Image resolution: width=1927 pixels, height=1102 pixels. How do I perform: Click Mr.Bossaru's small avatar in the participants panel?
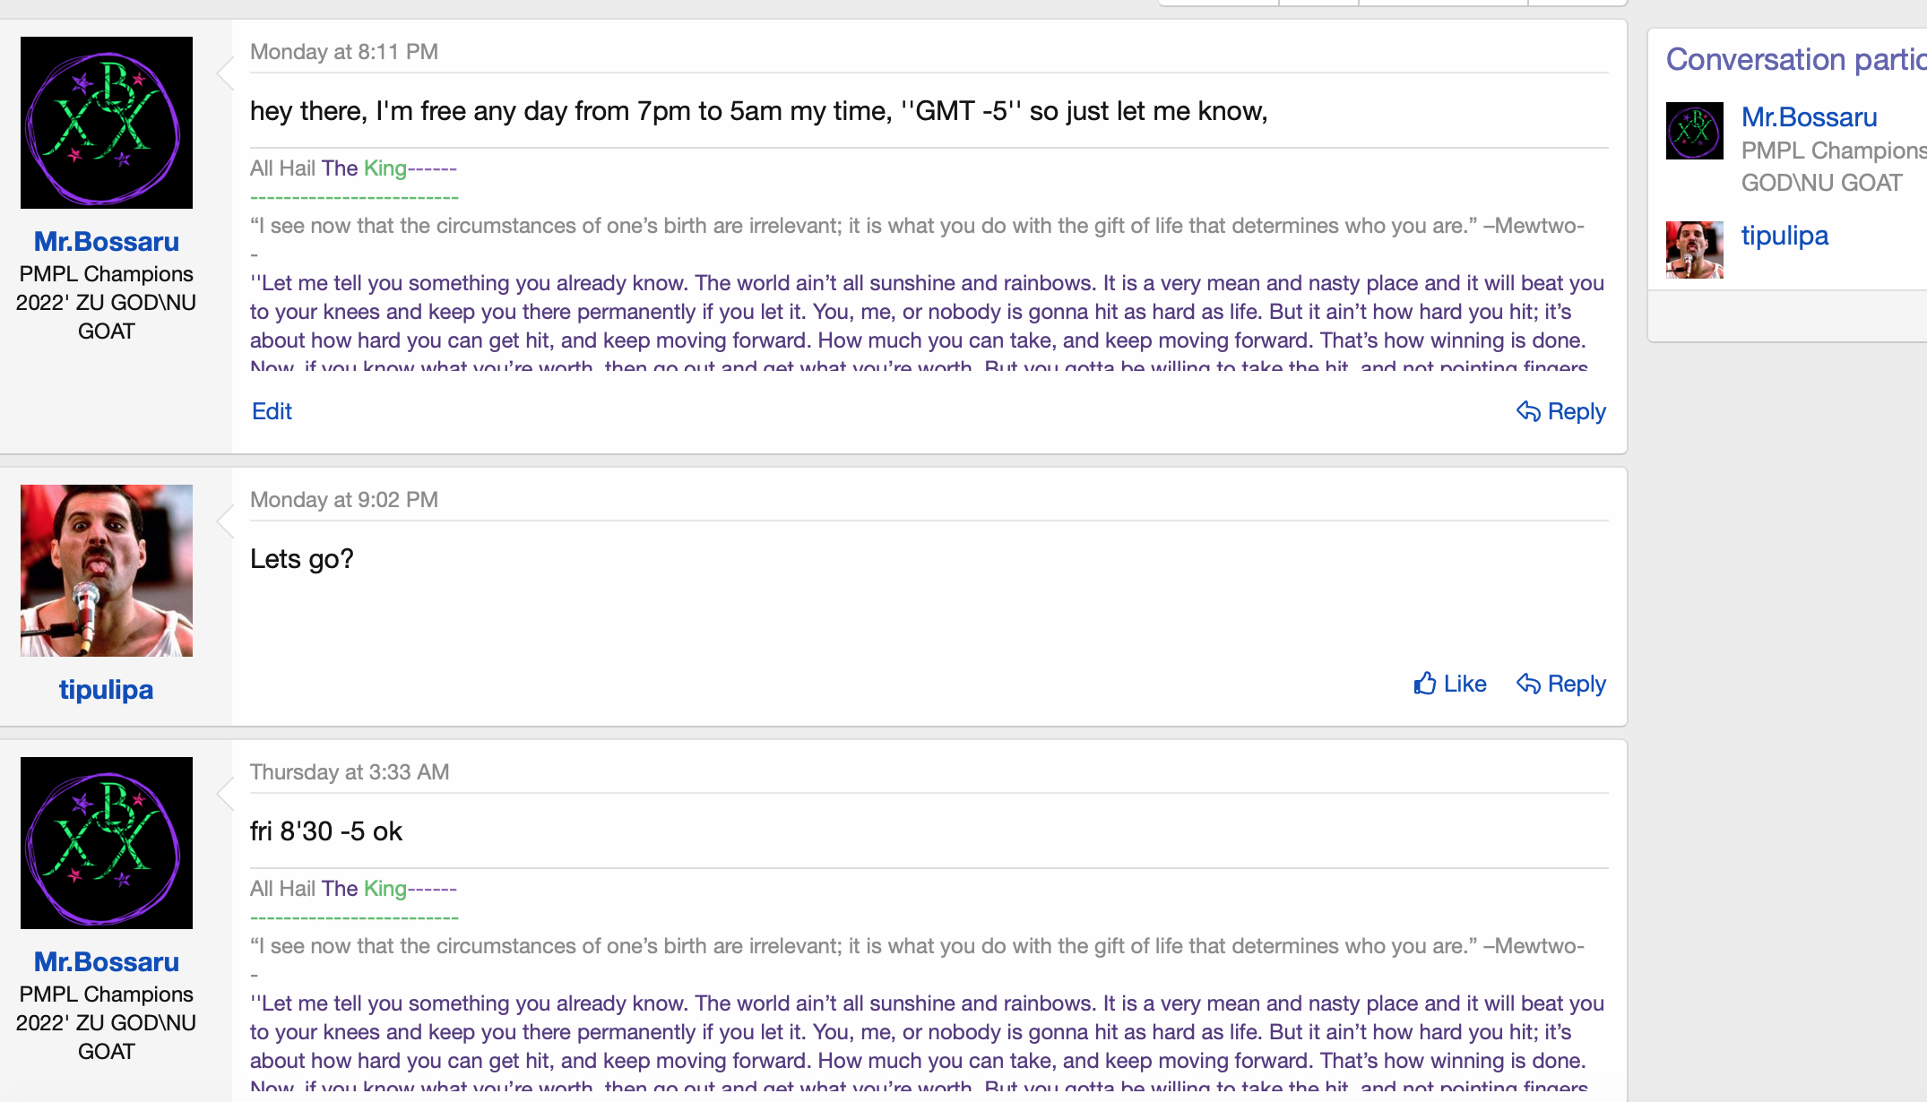click(x=1694, y=131)
